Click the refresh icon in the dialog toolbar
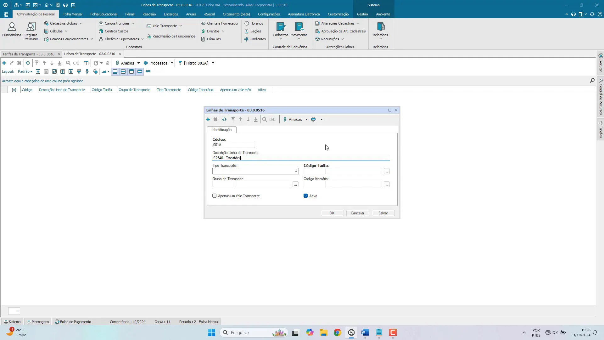Viewport: 604px width, 340px height. (224, 119)
